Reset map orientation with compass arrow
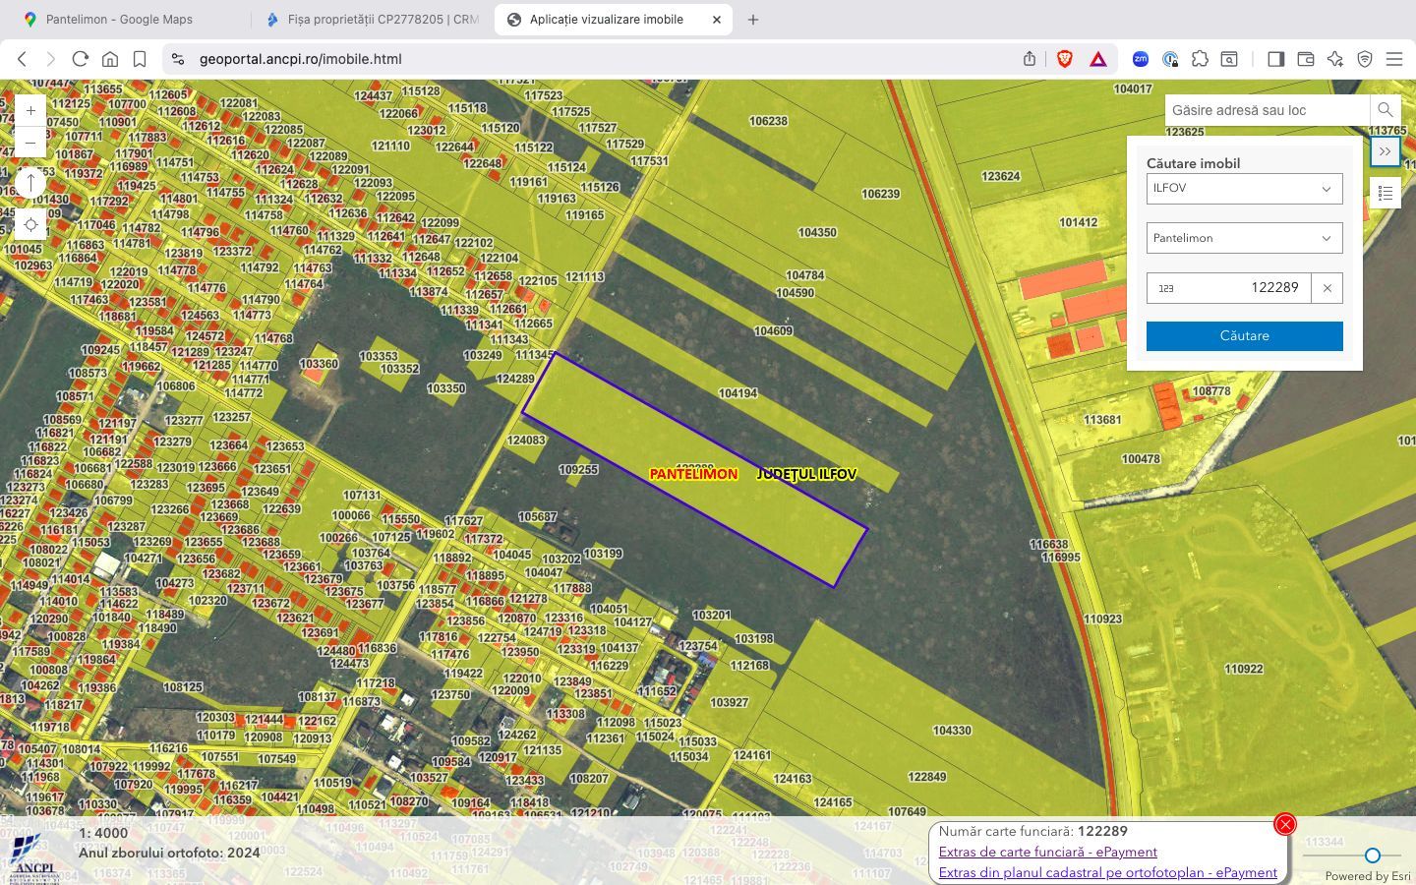The image size is (1416, 885). pos(30,183)
